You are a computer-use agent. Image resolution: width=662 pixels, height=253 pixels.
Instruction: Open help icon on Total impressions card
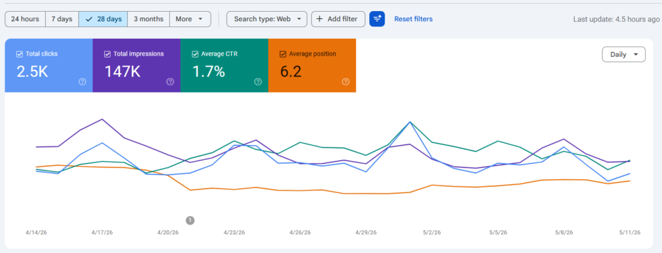click(170, 82)
